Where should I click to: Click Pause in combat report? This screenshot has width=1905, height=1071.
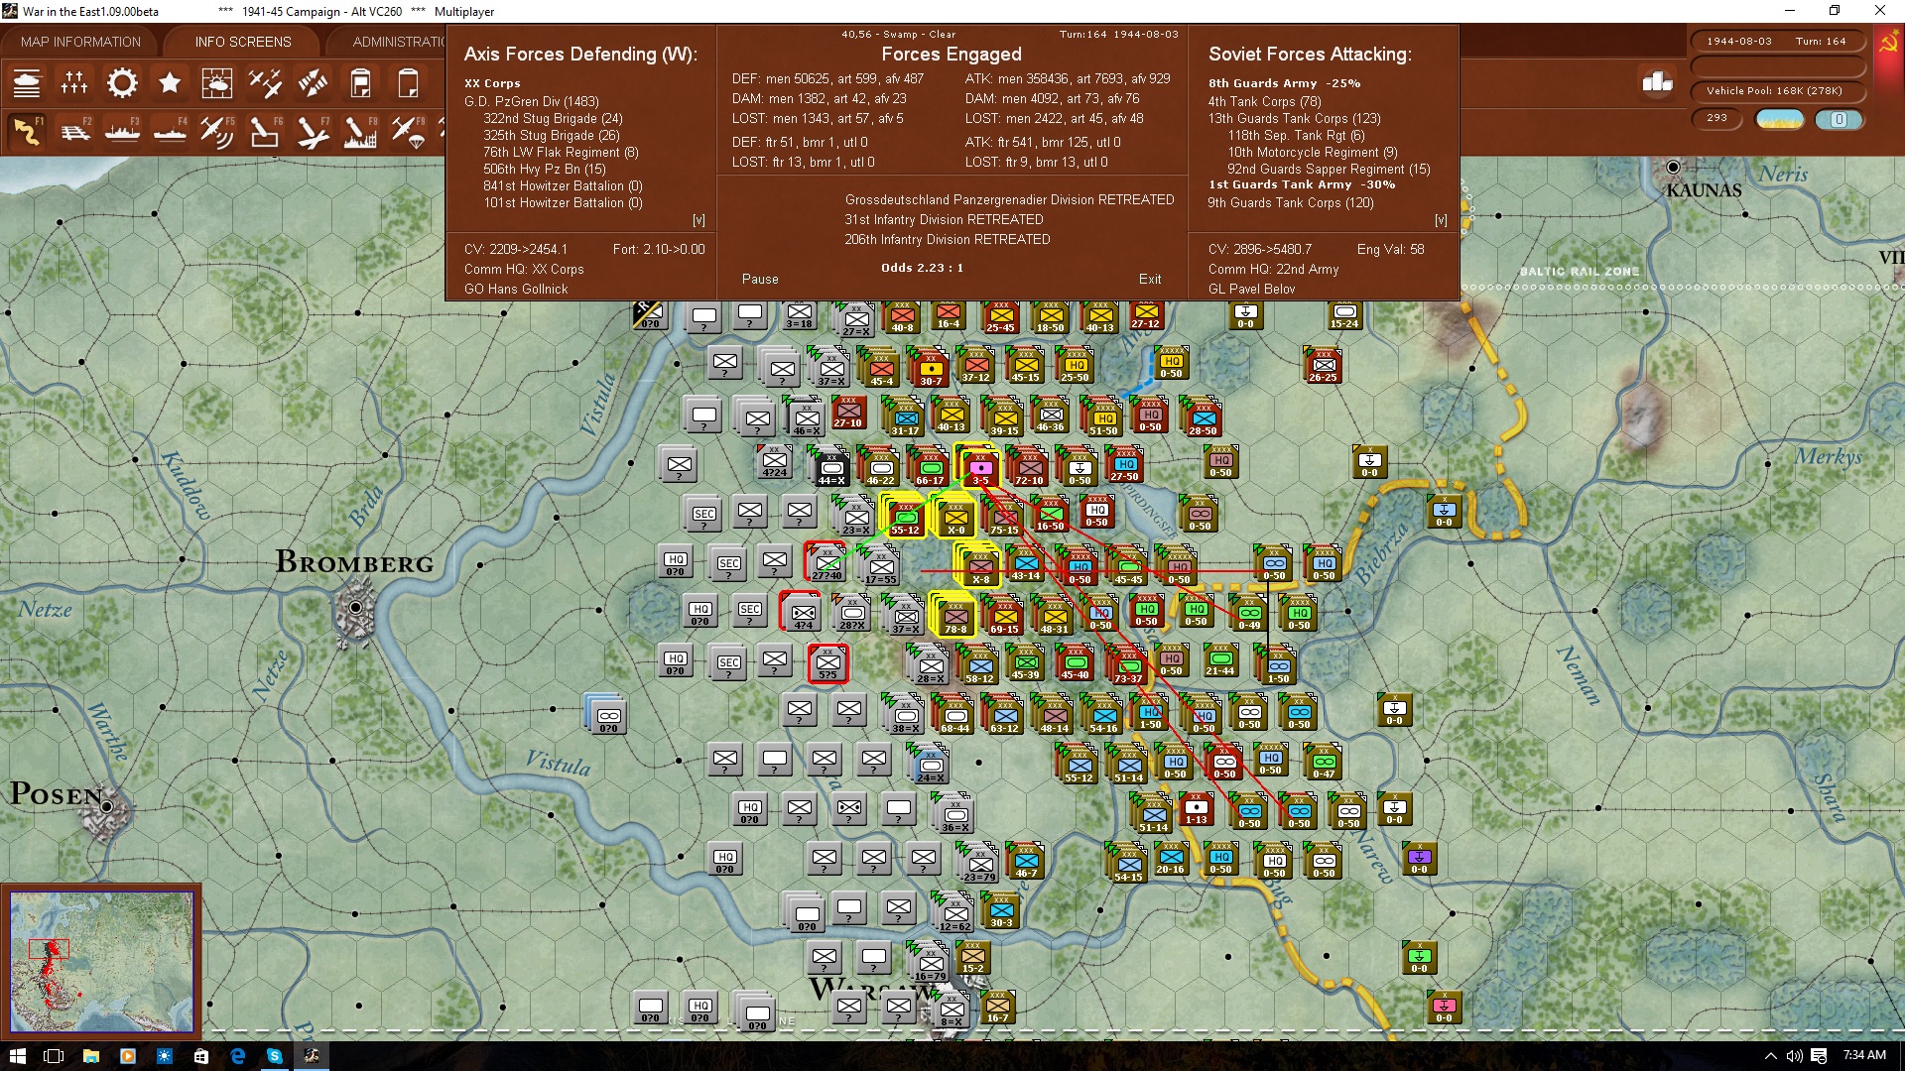(x=760, y=279)
